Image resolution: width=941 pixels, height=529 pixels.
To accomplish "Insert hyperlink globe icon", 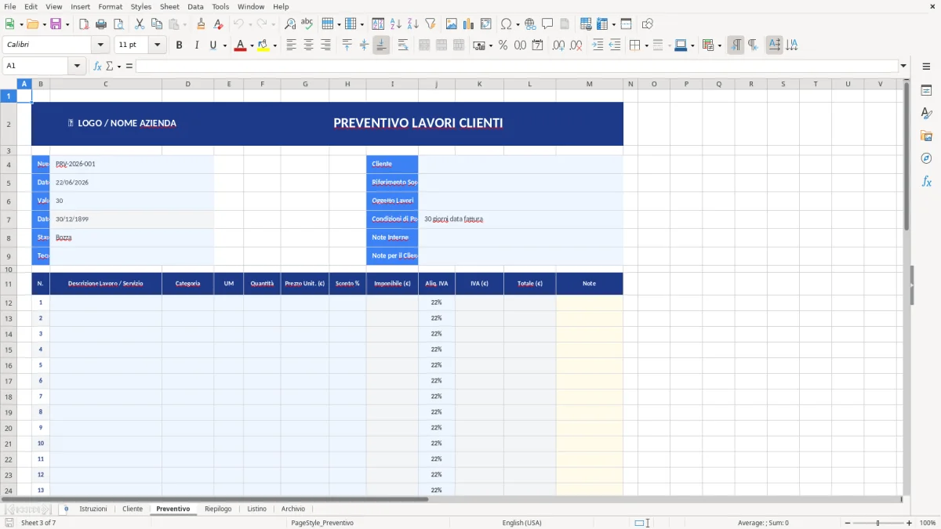I will (x=530, y=24).
